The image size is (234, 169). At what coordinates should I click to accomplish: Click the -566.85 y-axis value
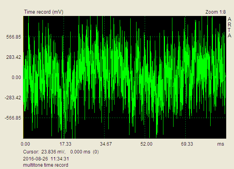click(x=13, y=118)
